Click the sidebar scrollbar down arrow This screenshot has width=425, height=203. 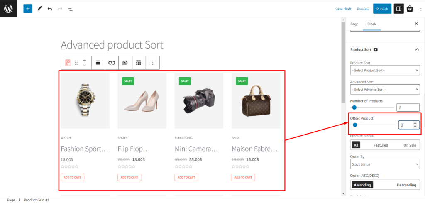click(x=344, y=193)
